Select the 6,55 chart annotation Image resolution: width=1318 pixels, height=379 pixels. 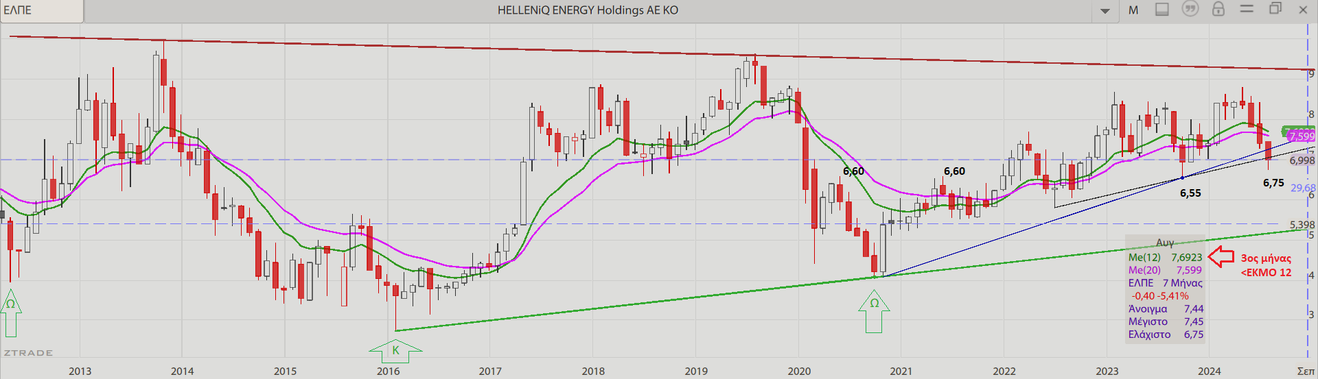[x=1190, y=193]
